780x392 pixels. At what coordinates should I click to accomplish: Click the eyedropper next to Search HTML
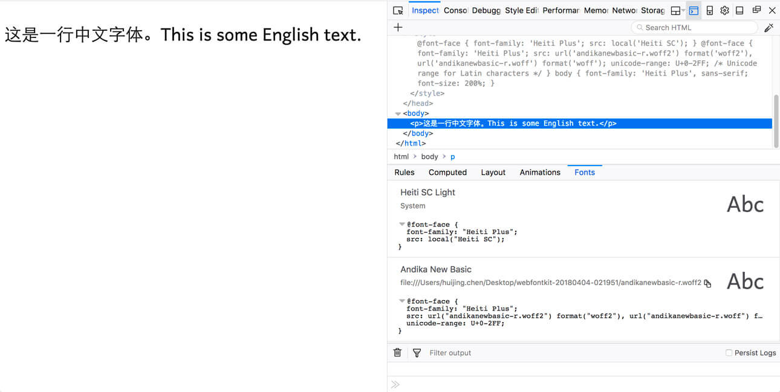[x=769, y=27]
